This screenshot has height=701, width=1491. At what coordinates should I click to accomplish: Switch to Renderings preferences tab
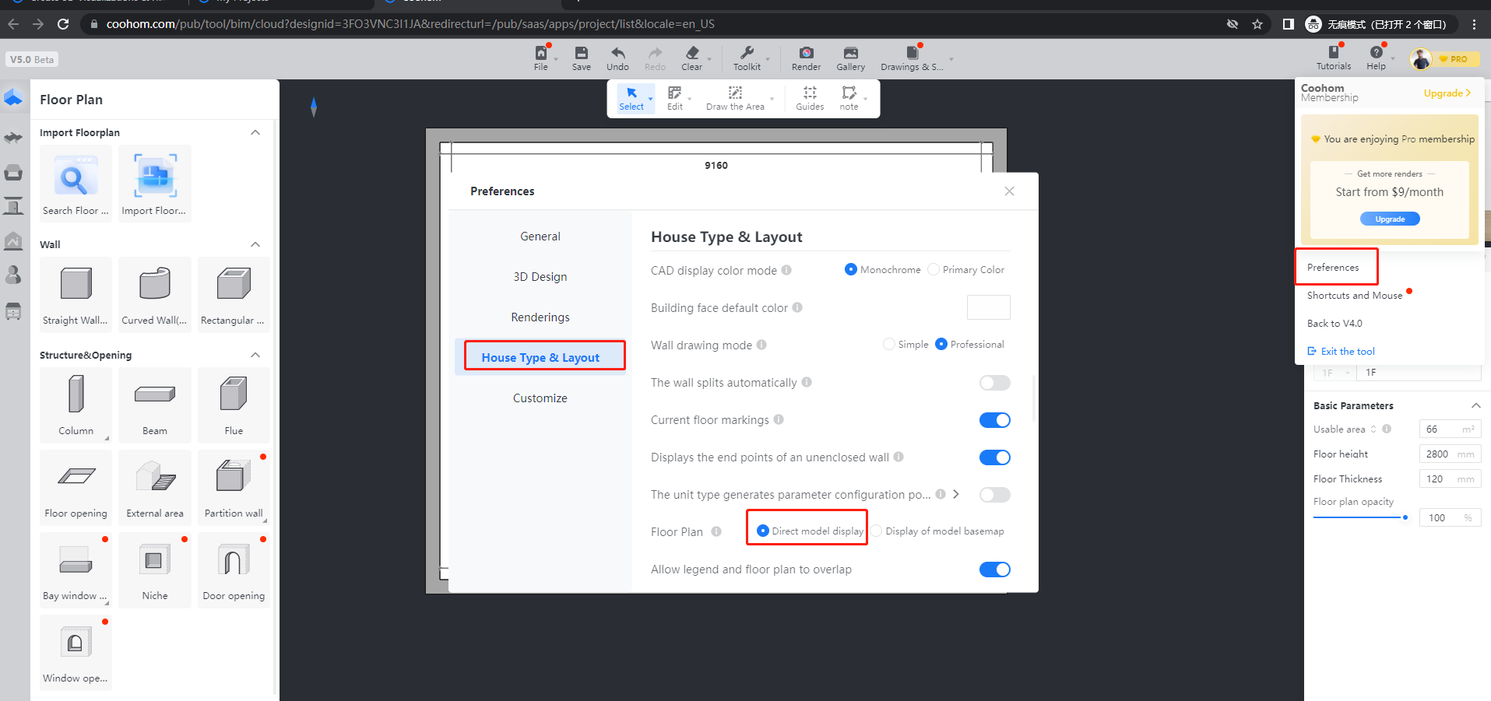(540, 317)
